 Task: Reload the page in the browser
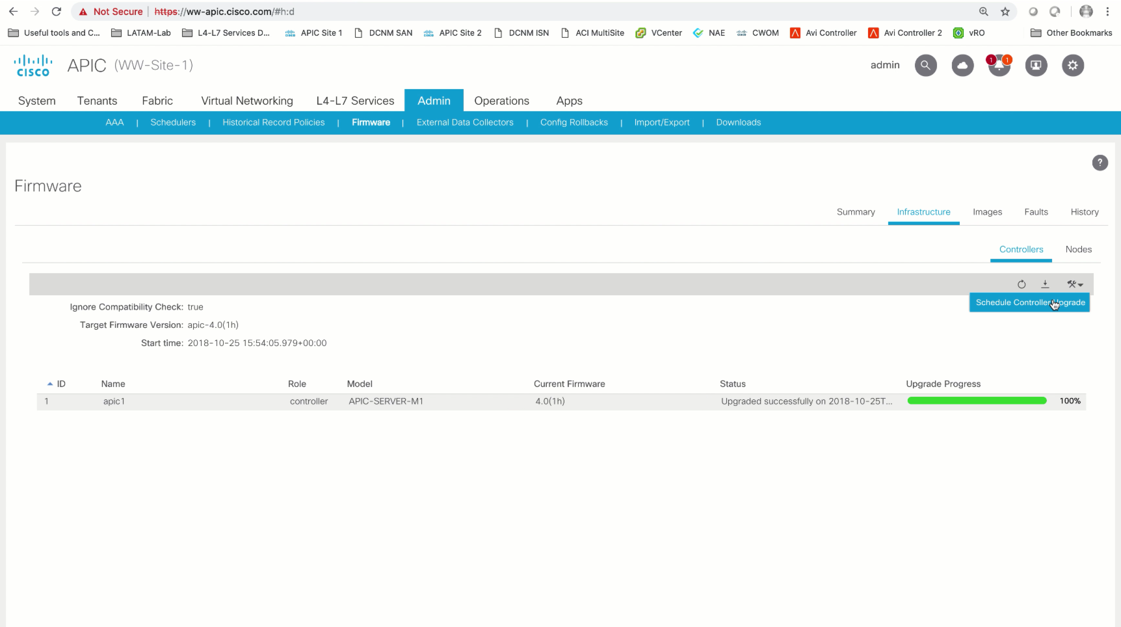[x=57, y=11]
